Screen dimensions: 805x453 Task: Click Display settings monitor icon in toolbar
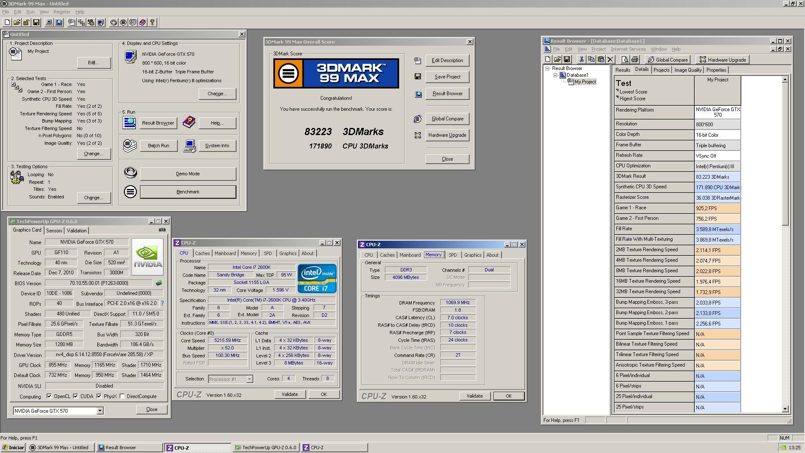[x=101, y=23]
